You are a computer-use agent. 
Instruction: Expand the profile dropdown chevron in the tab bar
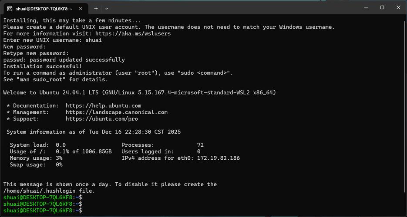tap(107, 8)
